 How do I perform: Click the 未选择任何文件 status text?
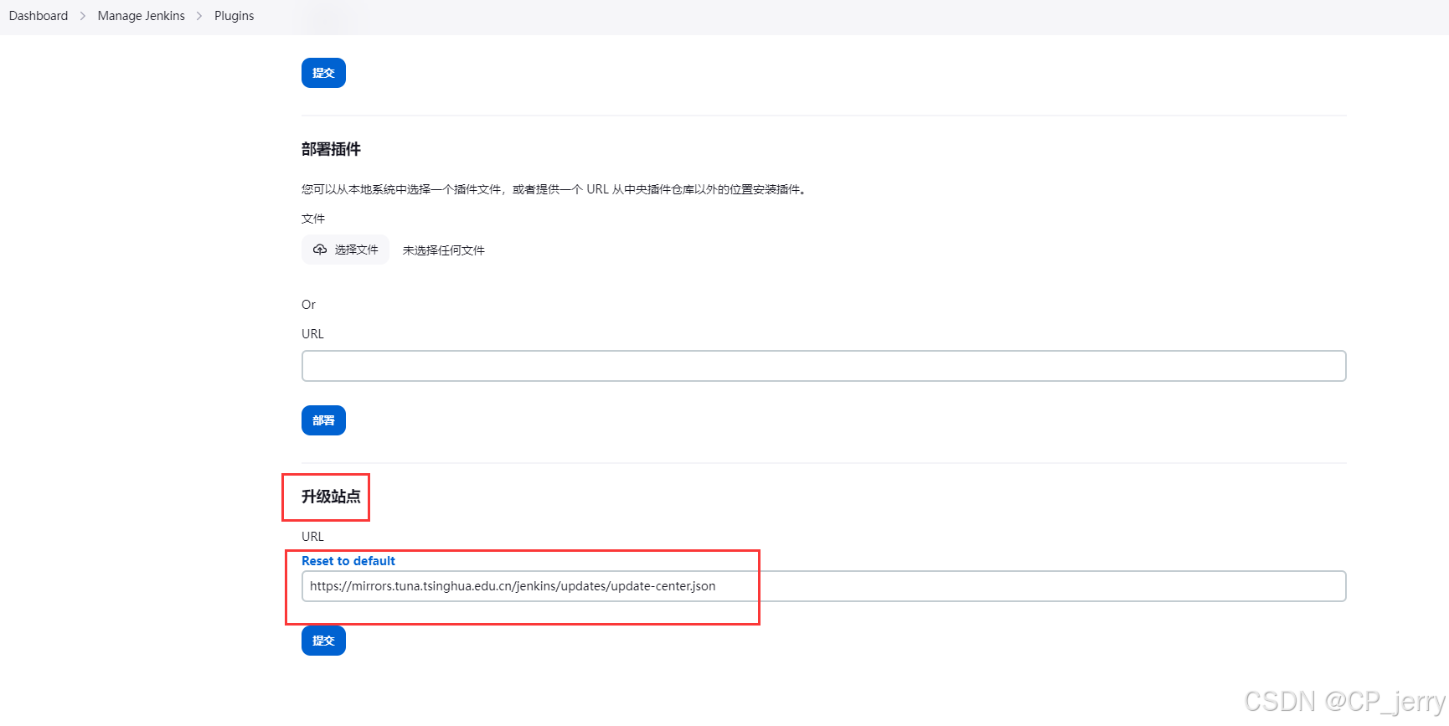443,250
